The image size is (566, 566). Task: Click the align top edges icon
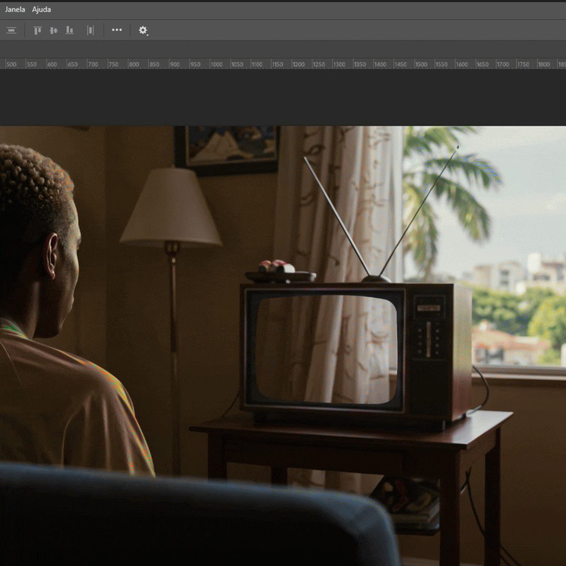(38, 30)
